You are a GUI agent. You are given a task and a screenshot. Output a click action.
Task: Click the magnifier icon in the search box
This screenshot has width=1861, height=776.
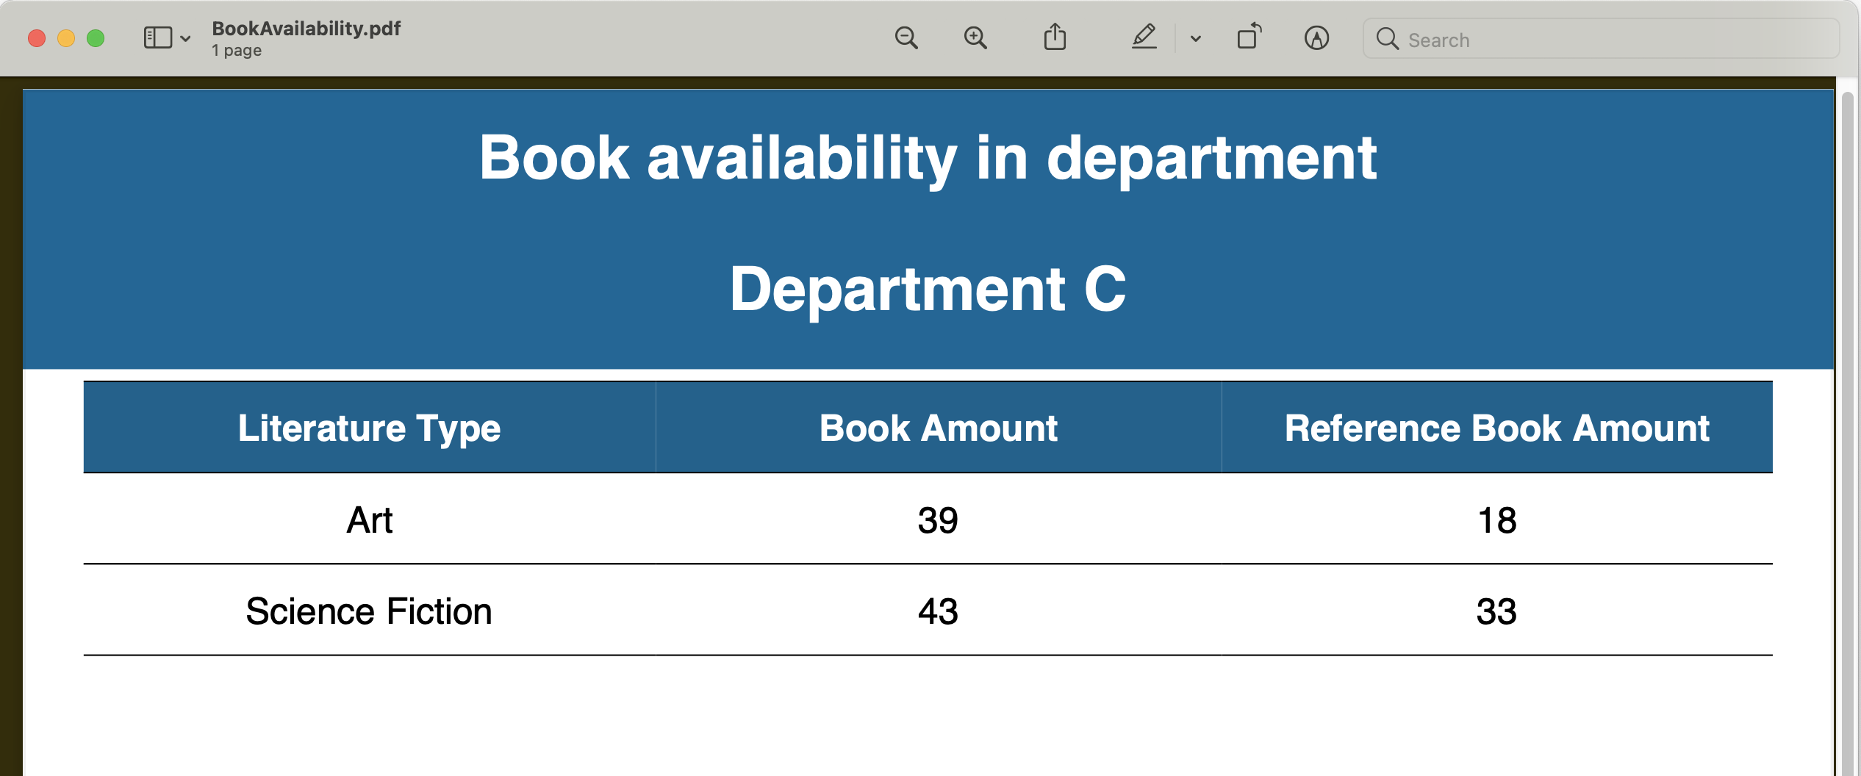pyautogui.click(x=1387, y=39)
